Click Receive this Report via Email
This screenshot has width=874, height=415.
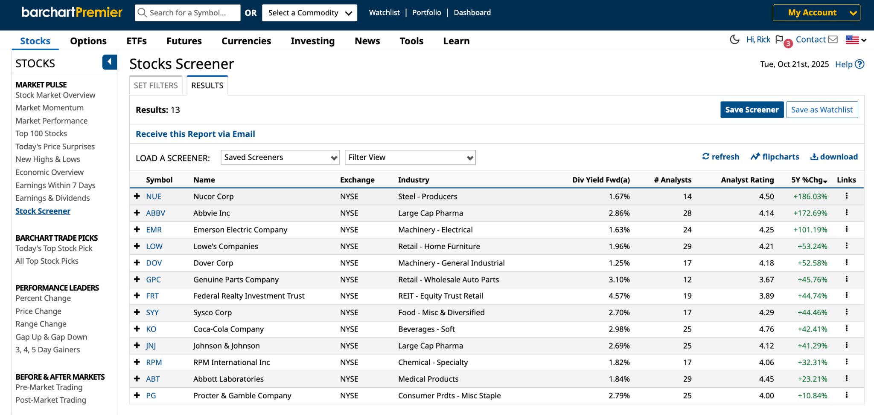click(195, 134)
